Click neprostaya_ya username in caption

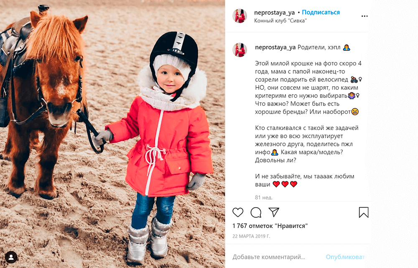click(275, 48)
